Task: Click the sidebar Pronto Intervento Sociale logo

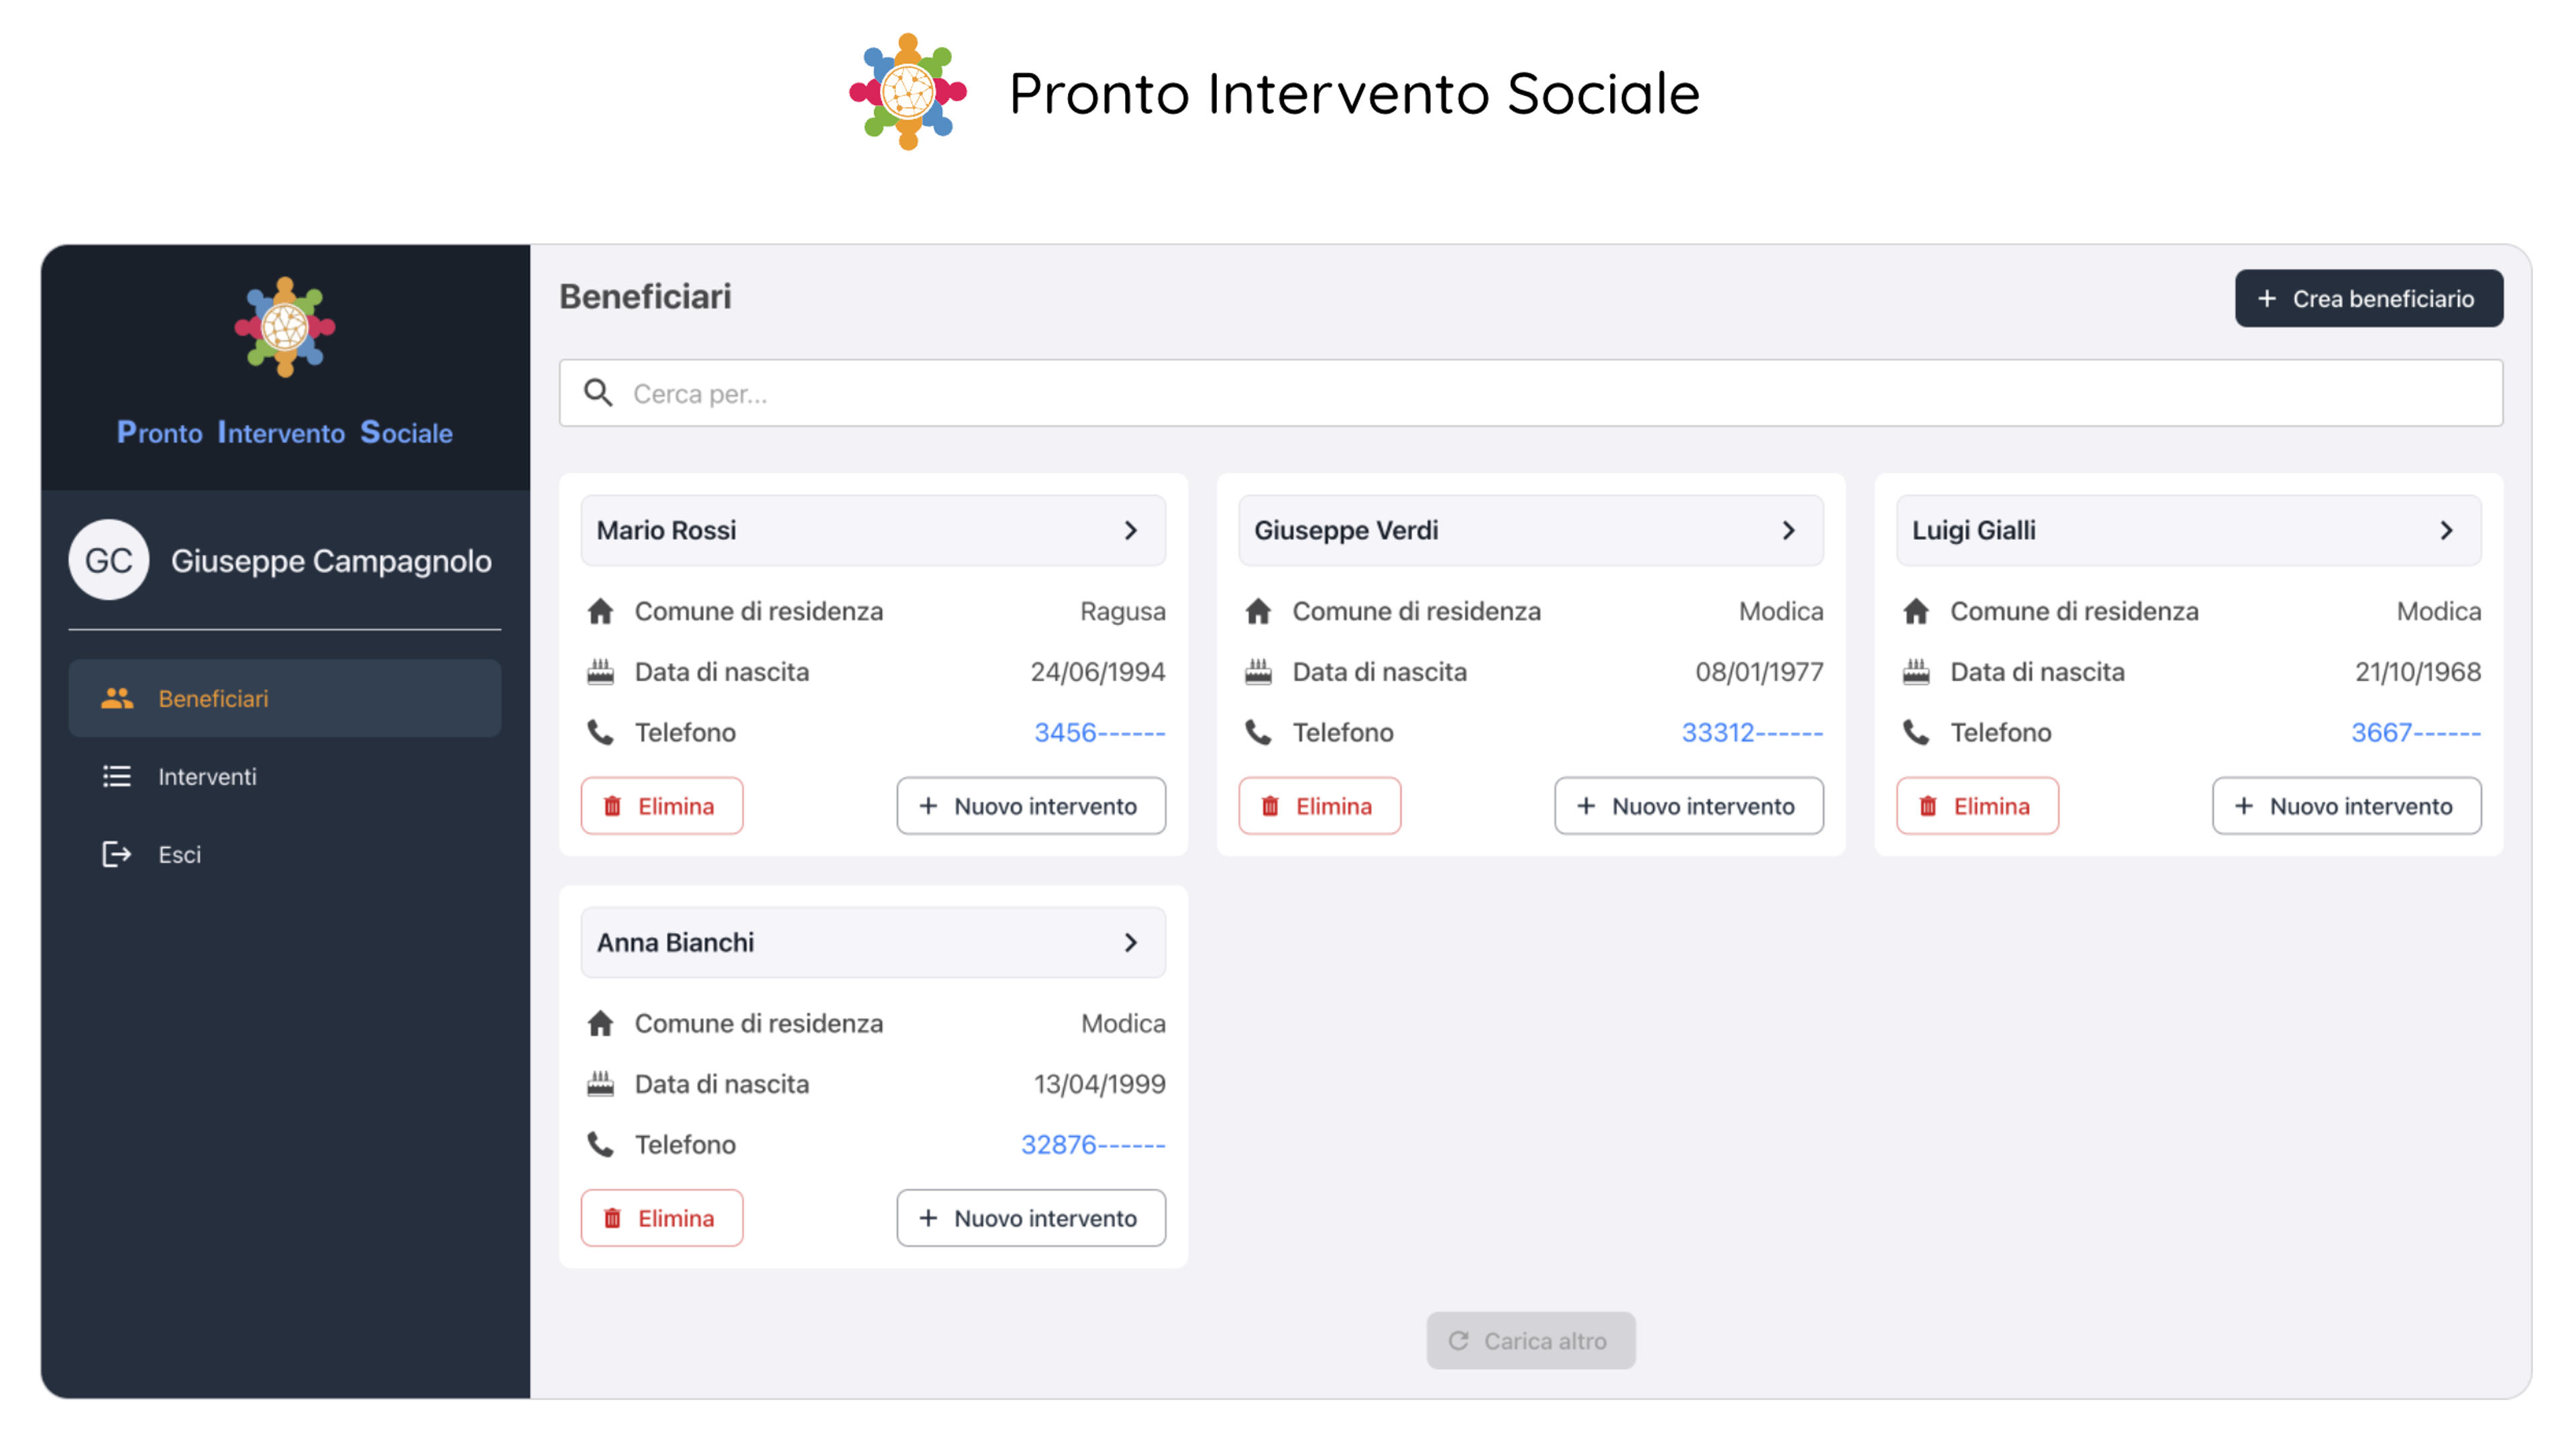Action: (x=285, y=327)
